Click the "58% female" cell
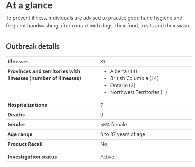This screenshot has width=195, height=167. tap(114, 125)
